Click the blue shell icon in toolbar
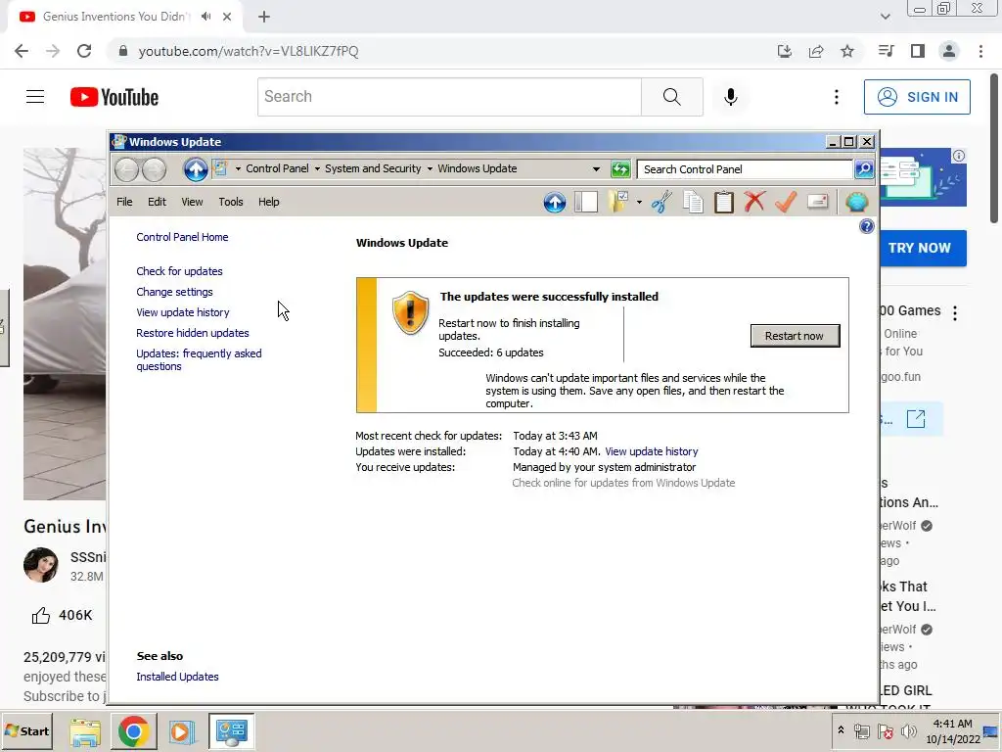This screenshot has width=1002, height=752. 856,202
